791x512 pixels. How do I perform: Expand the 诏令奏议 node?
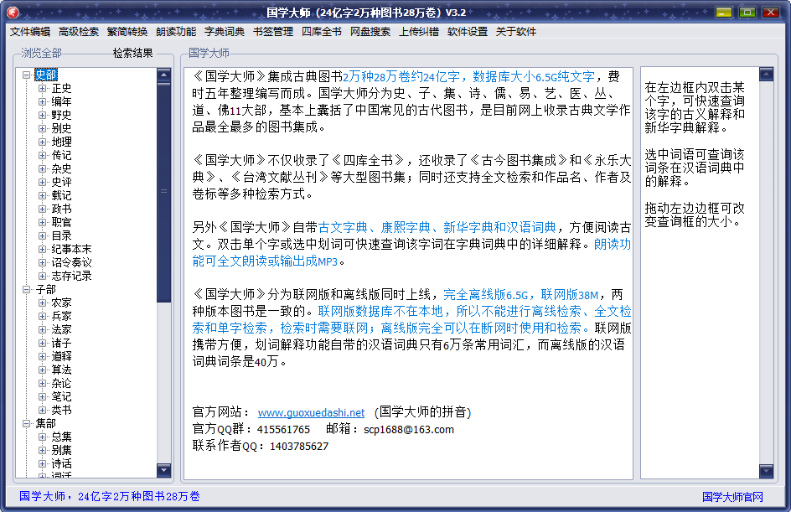(x=43, y=263)
